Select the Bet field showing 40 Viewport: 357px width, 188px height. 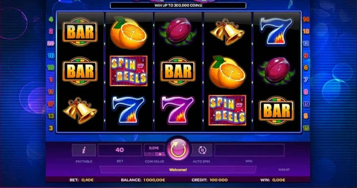click(120, 150)
